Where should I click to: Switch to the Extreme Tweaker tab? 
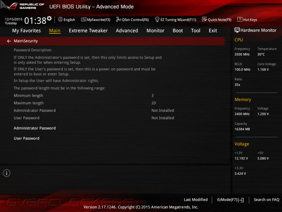coord(88,31)
